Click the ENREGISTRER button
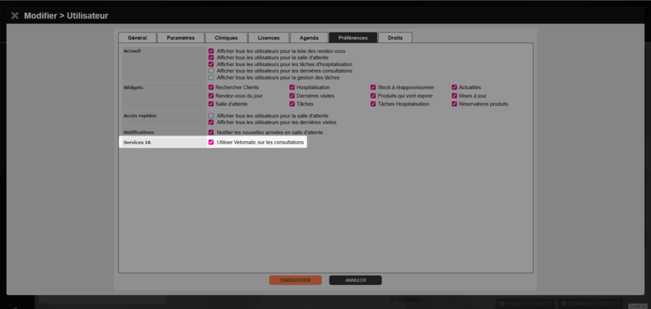The height and width of the screenshot is (309, 651). (295, 280)
